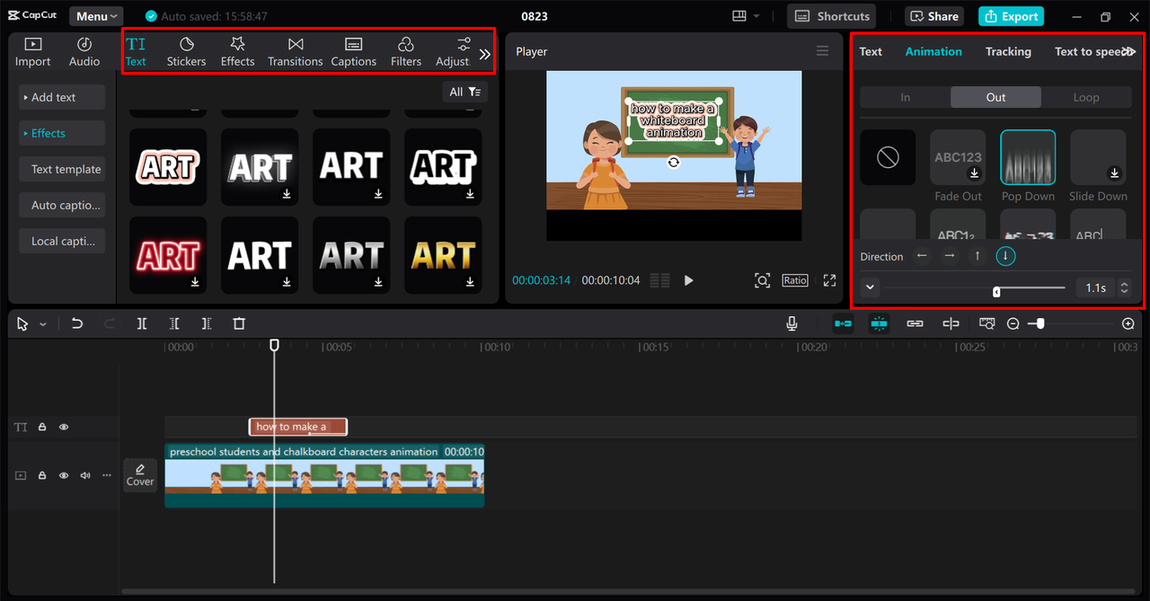This screenshot has width=1150, height=601.
Task: Delete the selected clip with trash icon
Action: pyautogui.click(x=239, y=323)
